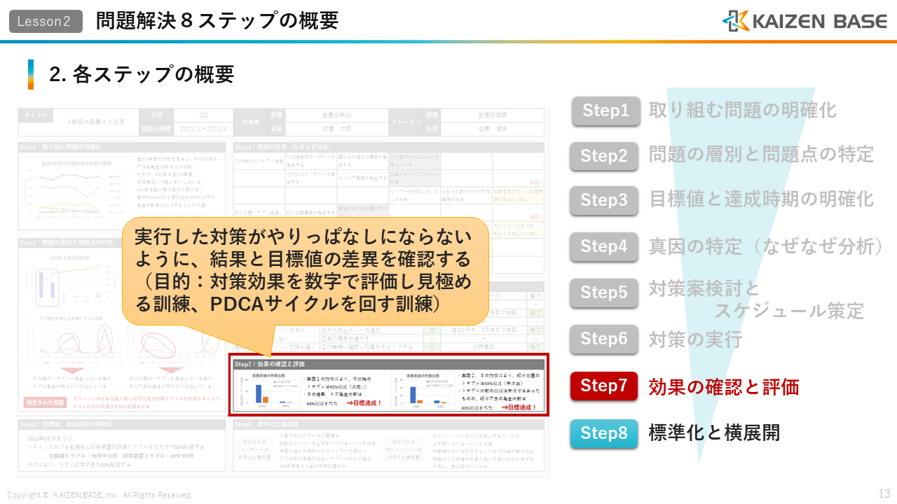897x504 pixels.
Task: Select the Step3 button
Action: [604, 200]
